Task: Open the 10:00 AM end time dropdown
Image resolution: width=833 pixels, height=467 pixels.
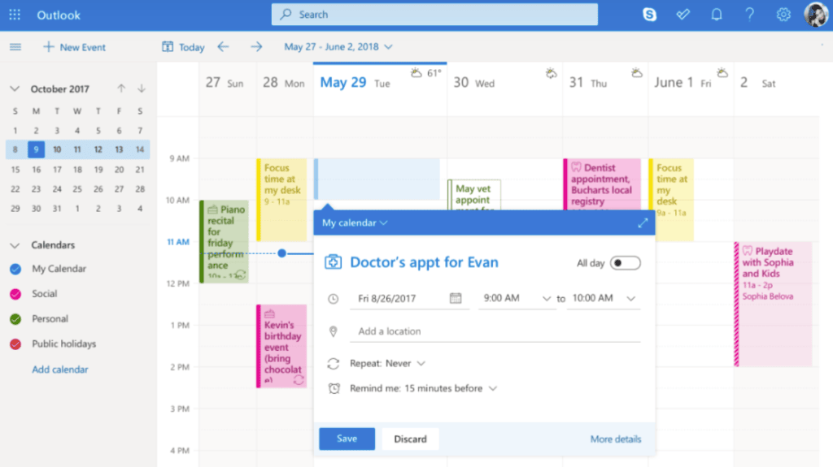Action: (x=604, y=298)
